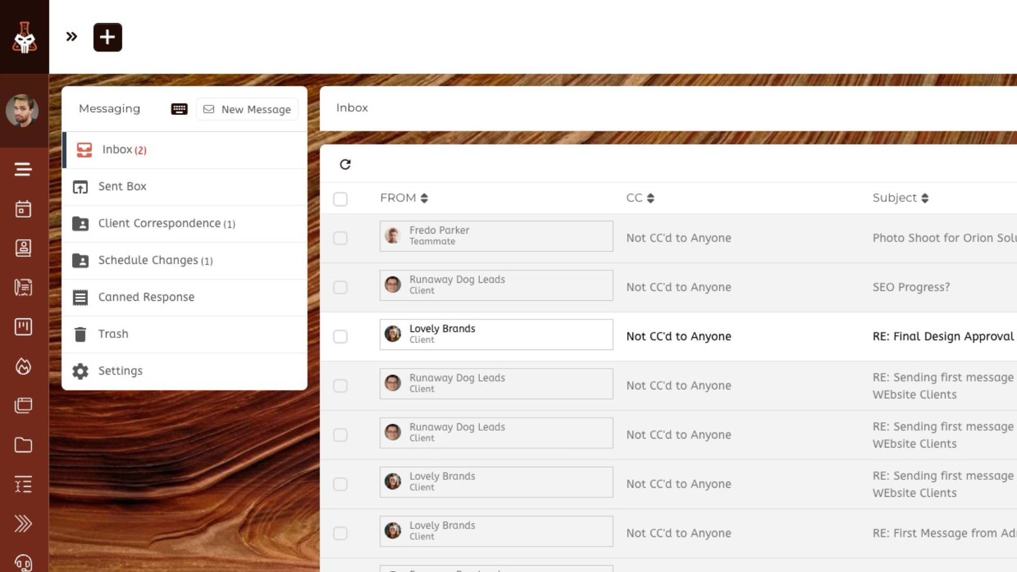Click the user profile avatar photo

tap(22, 111)
